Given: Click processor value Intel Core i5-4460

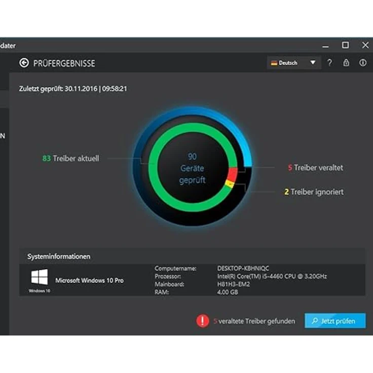Looking at the screenshot, I should pos(272,276).
